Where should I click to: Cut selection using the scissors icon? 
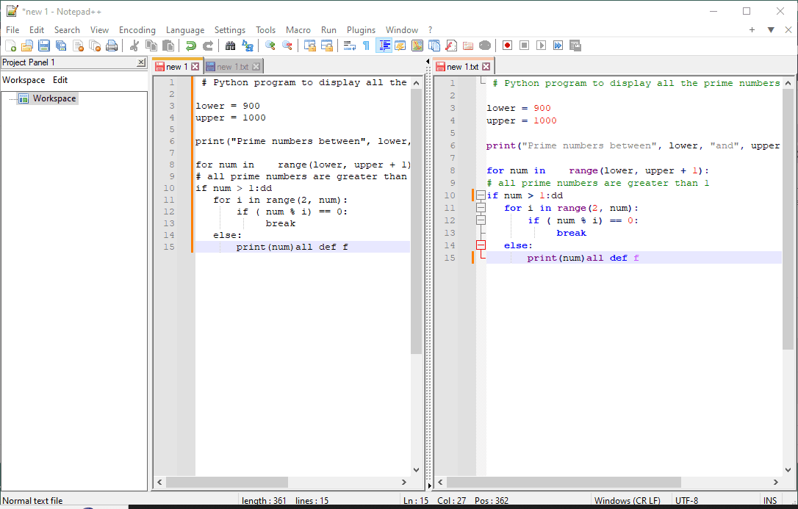[134, 46]
